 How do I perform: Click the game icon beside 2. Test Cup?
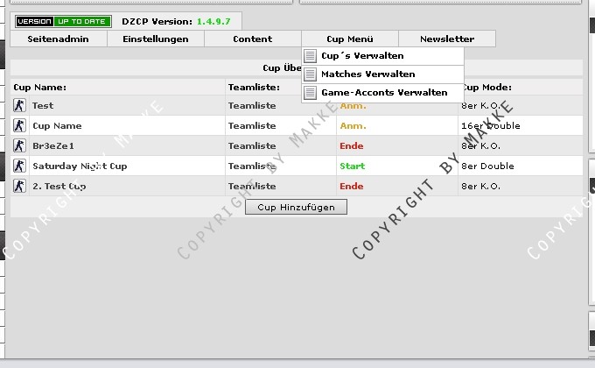pyautogui.click(x=19, y=187)
